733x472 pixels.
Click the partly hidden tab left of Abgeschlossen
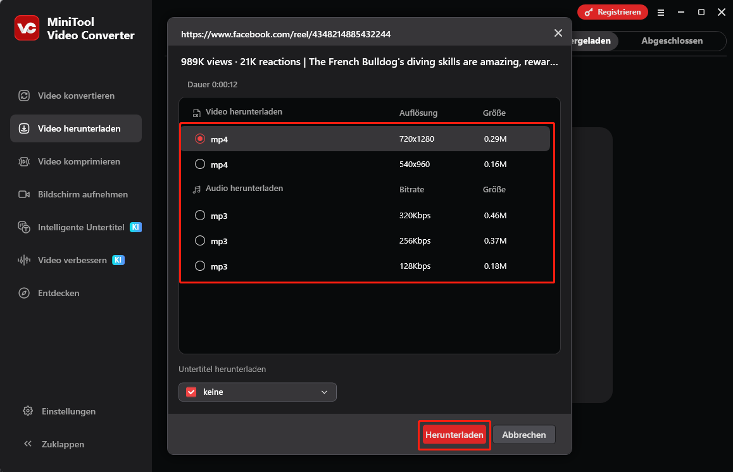tap(594, 40)
